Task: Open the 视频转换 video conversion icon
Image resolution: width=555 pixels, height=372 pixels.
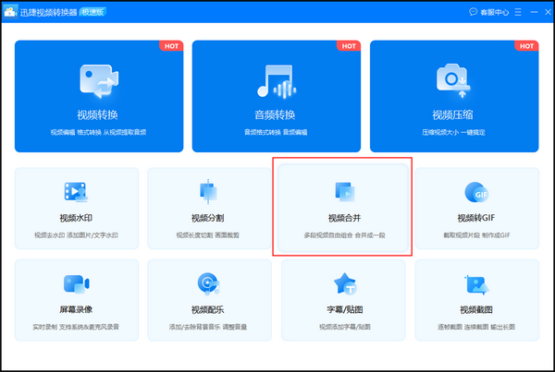Action: click(99, 80)
